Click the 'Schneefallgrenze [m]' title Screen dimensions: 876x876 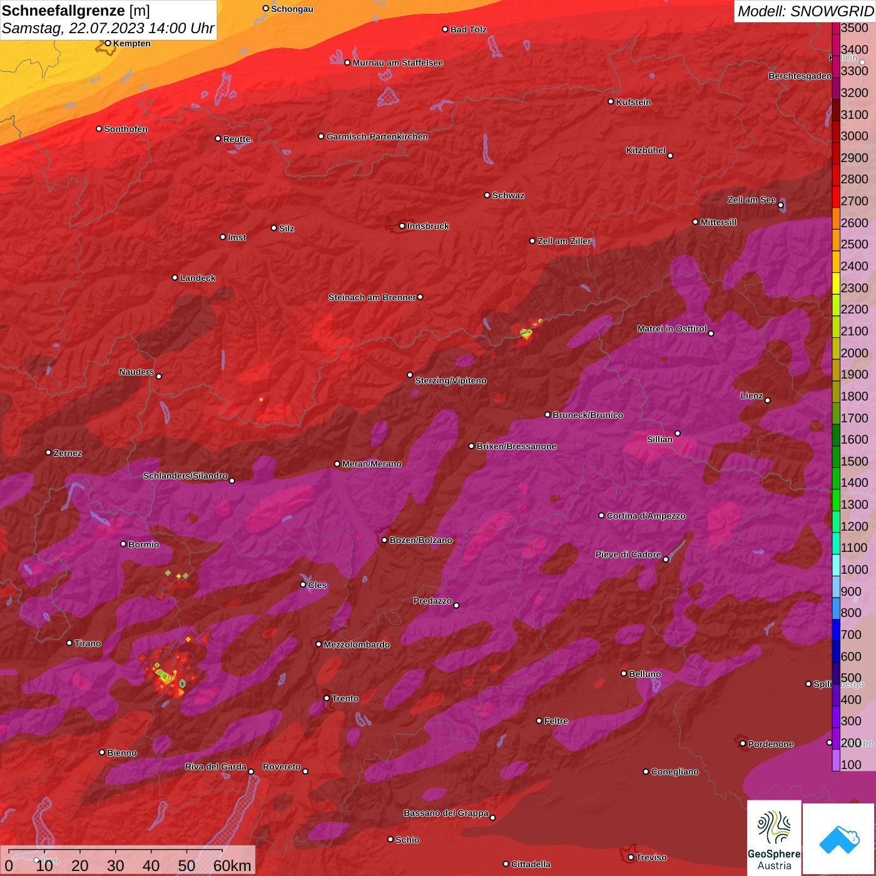(x=76, y=11)
